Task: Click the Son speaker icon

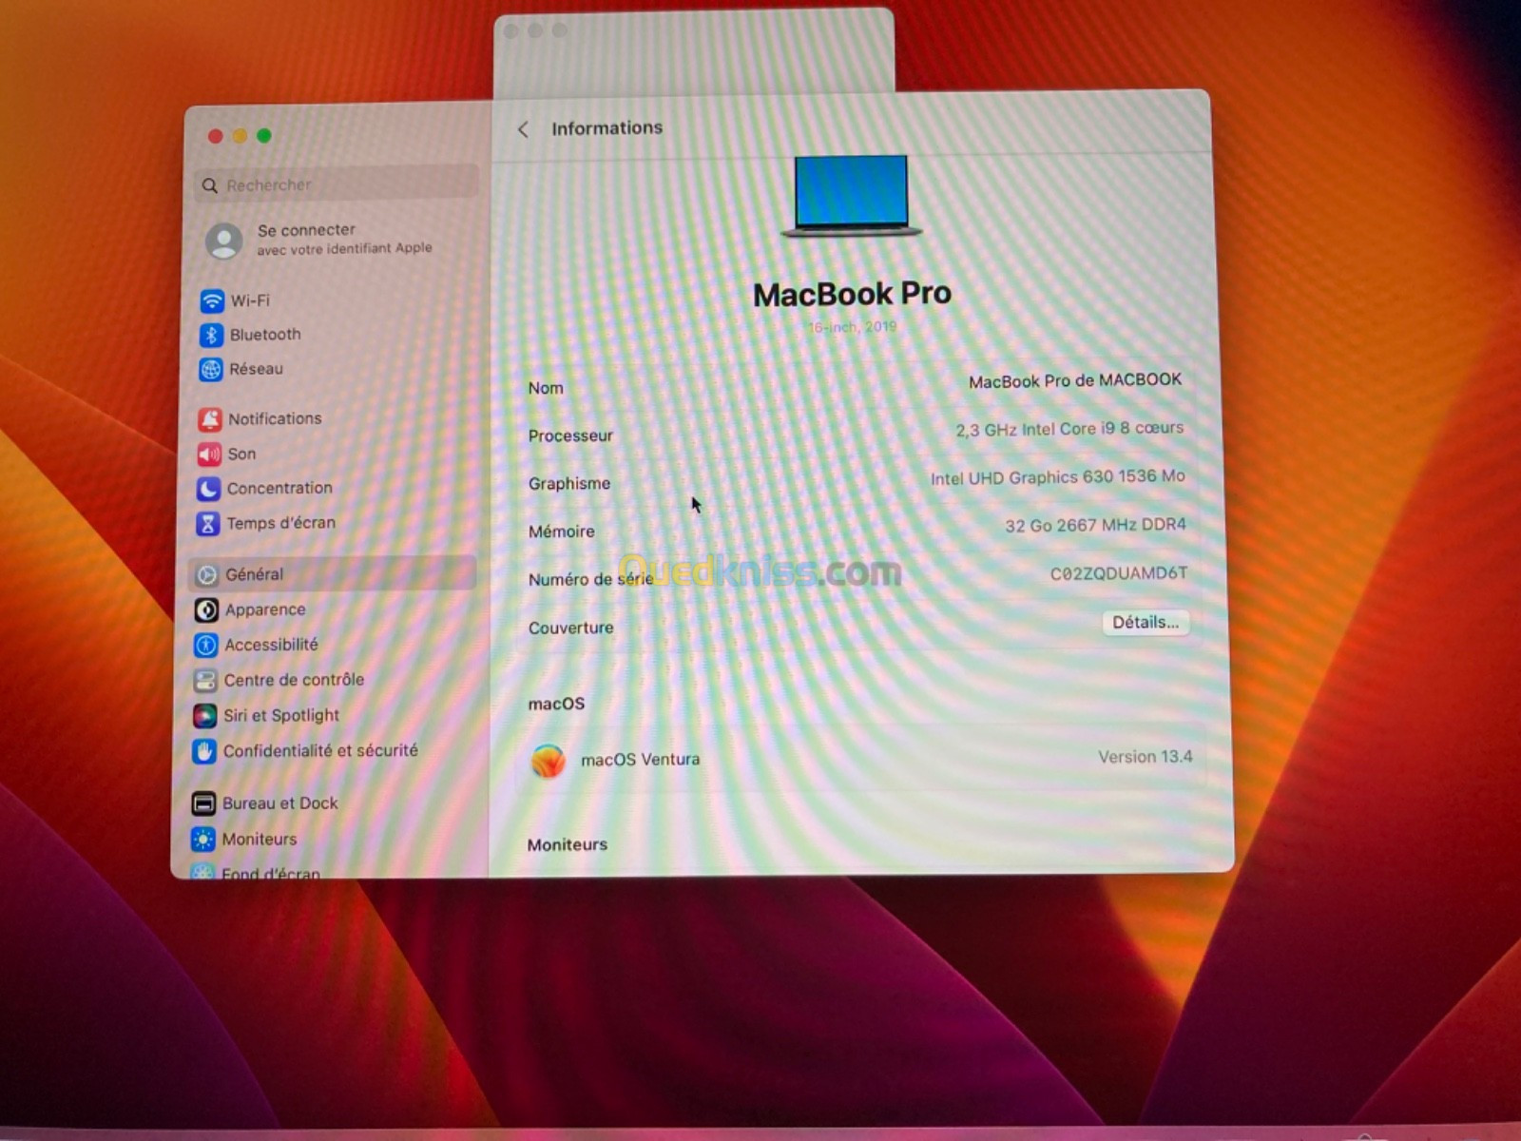Action: 209,454
